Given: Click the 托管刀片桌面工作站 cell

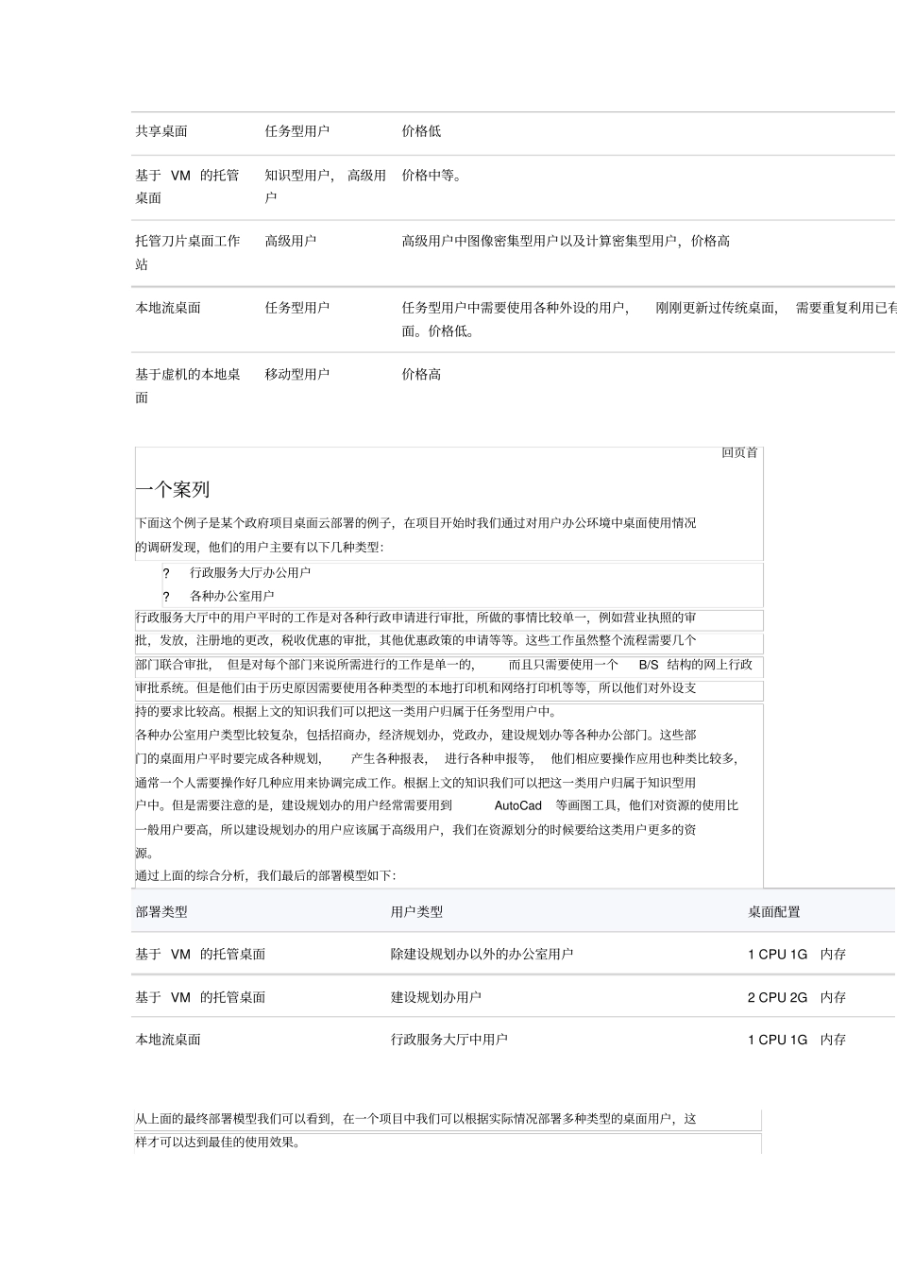Looking at the screenshot, I should [188, 252].
